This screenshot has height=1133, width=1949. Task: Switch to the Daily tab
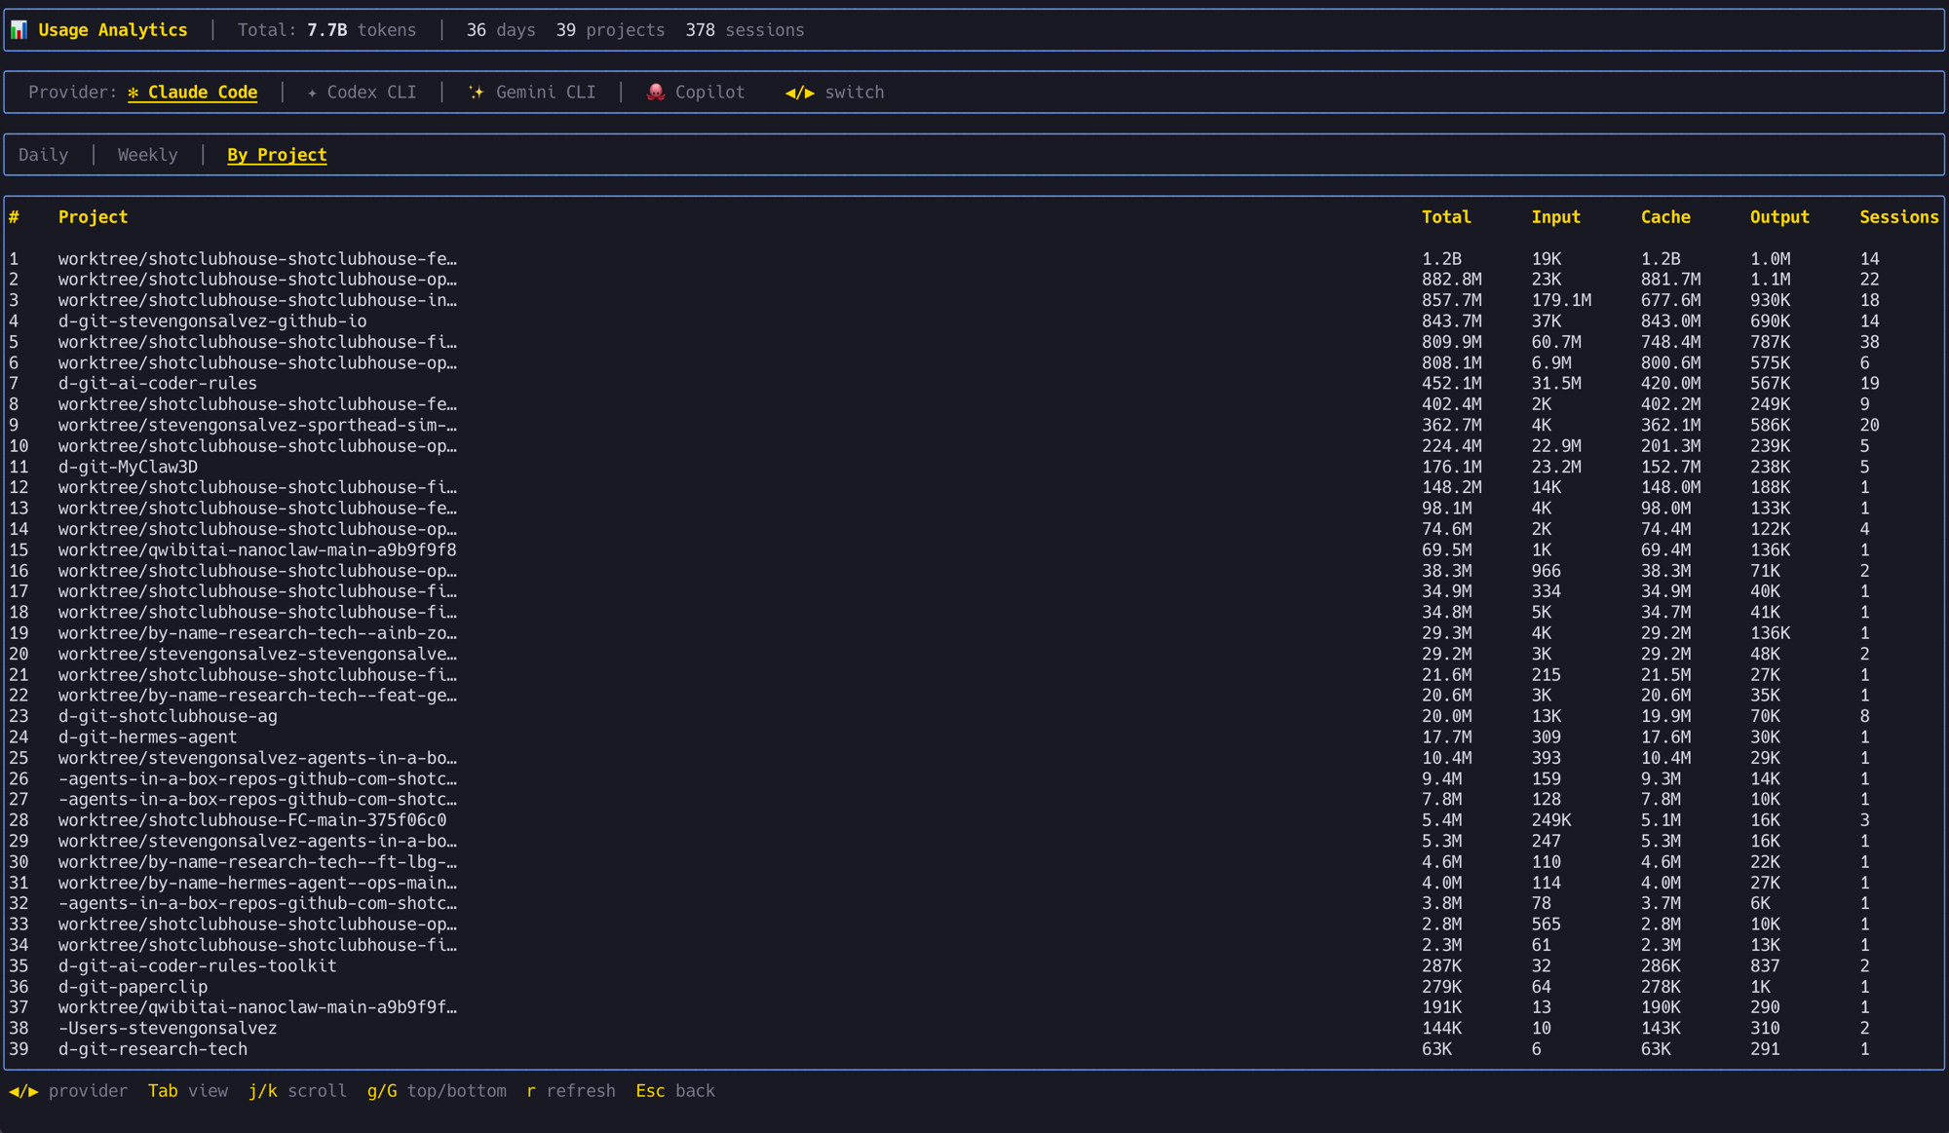point(43,154)
